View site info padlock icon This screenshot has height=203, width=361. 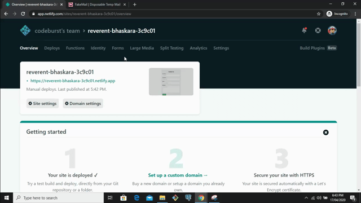coord(33,14)
